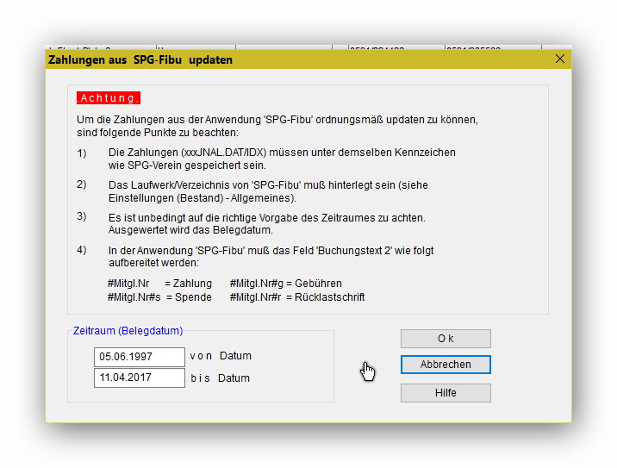Click the 'bis Datum' label text

point(221,378)
